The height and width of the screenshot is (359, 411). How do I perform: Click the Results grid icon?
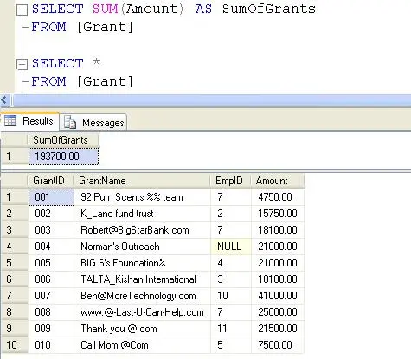[x=10, y=121]
